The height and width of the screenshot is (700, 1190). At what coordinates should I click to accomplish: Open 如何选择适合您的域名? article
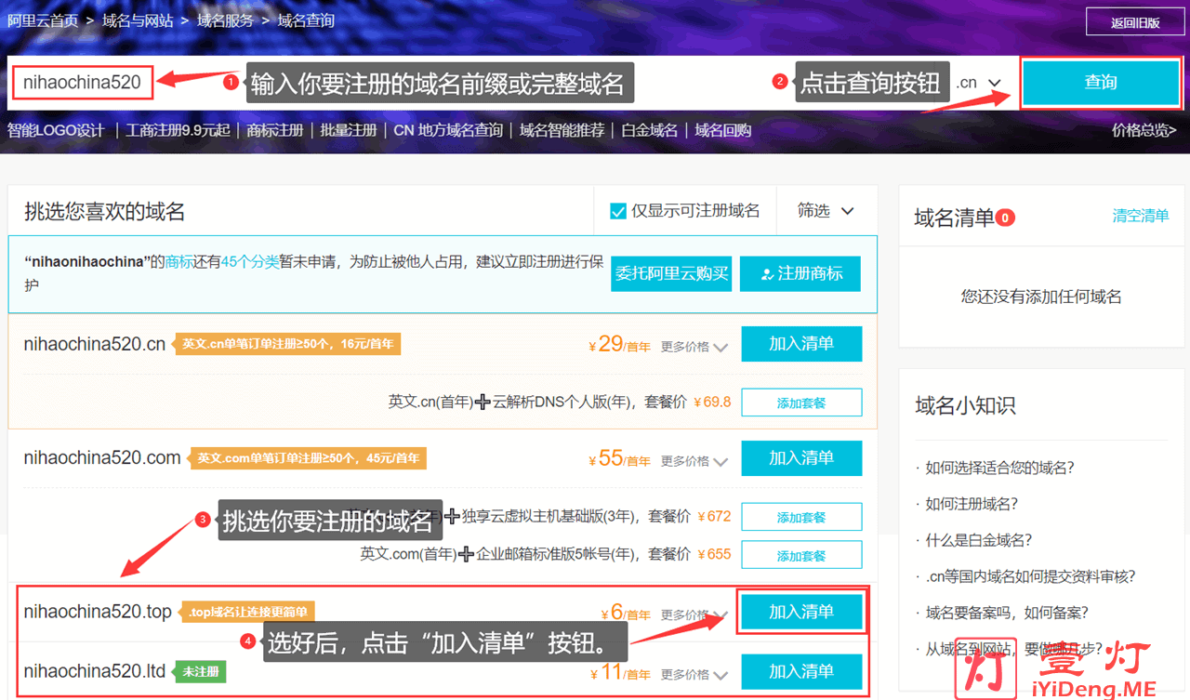point(999,468)
